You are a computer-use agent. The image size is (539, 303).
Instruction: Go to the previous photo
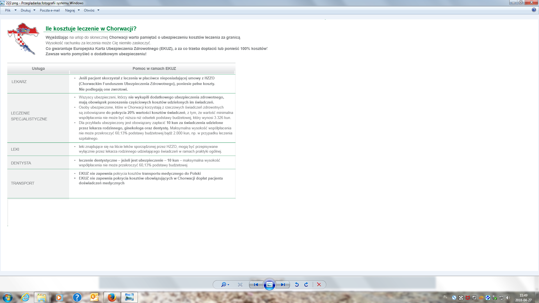pos(256,284)
